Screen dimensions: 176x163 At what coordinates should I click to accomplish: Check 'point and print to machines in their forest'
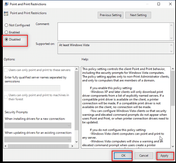pos(6,97)
